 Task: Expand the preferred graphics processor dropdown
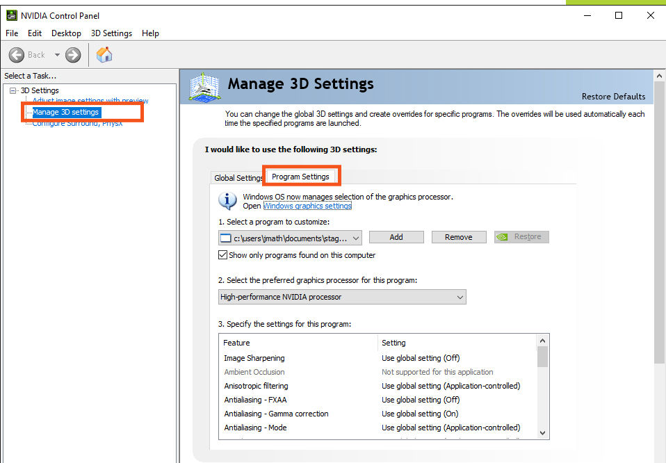342,297
